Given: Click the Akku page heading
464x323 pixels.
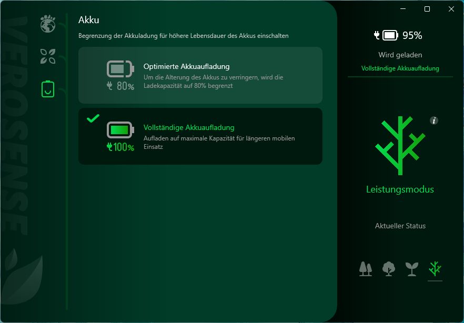Looking at the screenshot, I should (x=89, y=20).
